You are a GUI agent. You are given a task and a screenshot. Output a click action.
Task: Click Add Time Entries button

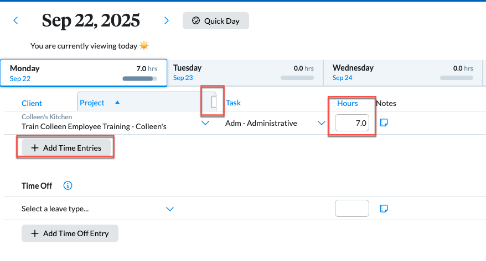click(x=66, y=148)
